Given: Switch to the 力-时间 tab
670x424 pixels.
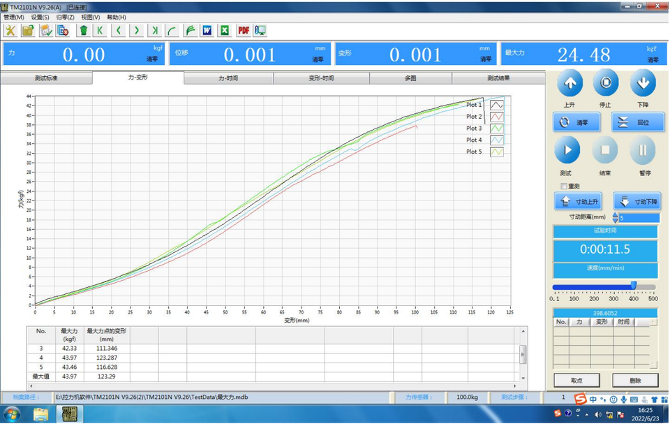Looking at the screenshot, I should (x=228, y=78).
